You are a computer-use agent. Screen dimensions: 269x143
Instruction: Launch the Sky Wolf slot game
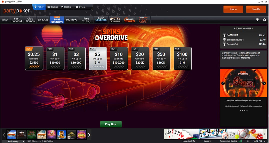[62, 134]
